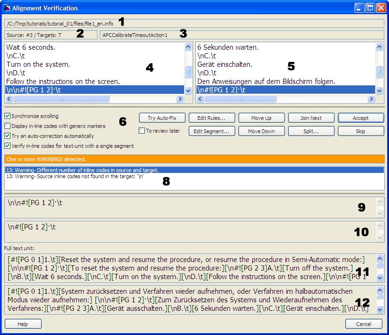Image resolution: width=389 pixels, height=335 pixels.
Task: Select source segment 'Turn on the system.'
Action: (38, 64)
